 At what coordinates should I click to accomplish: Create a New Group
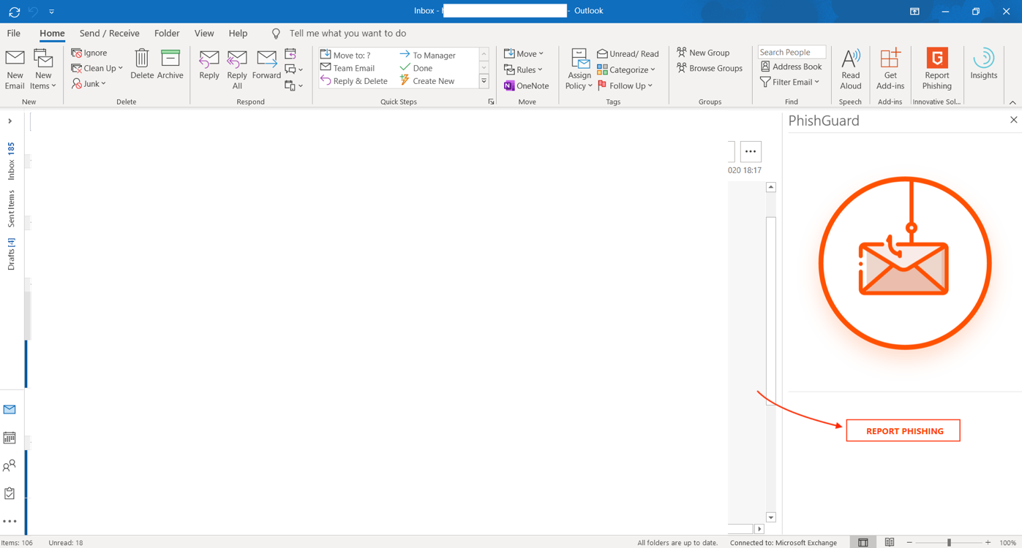coord(703,53)
